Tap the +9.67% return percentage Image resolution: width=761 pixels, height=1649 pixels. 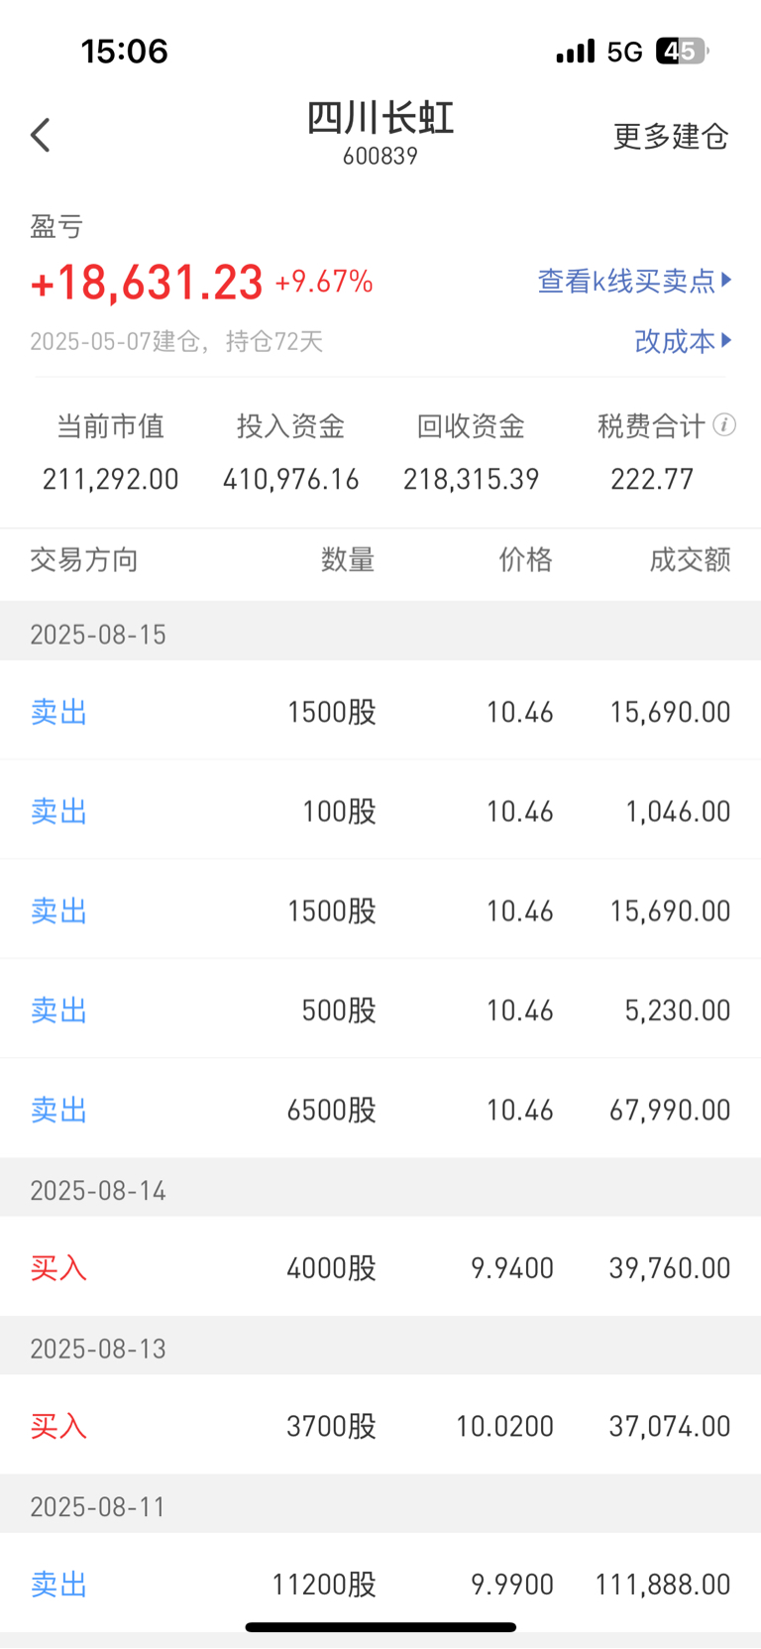tap(324, 282)
